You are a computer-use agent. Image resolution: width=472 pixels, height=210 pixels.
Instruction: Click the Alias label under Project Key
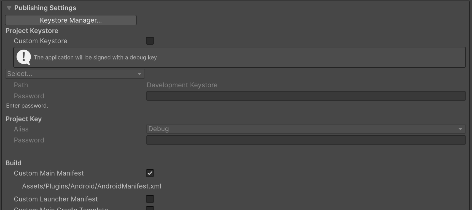tap(21, 129)
